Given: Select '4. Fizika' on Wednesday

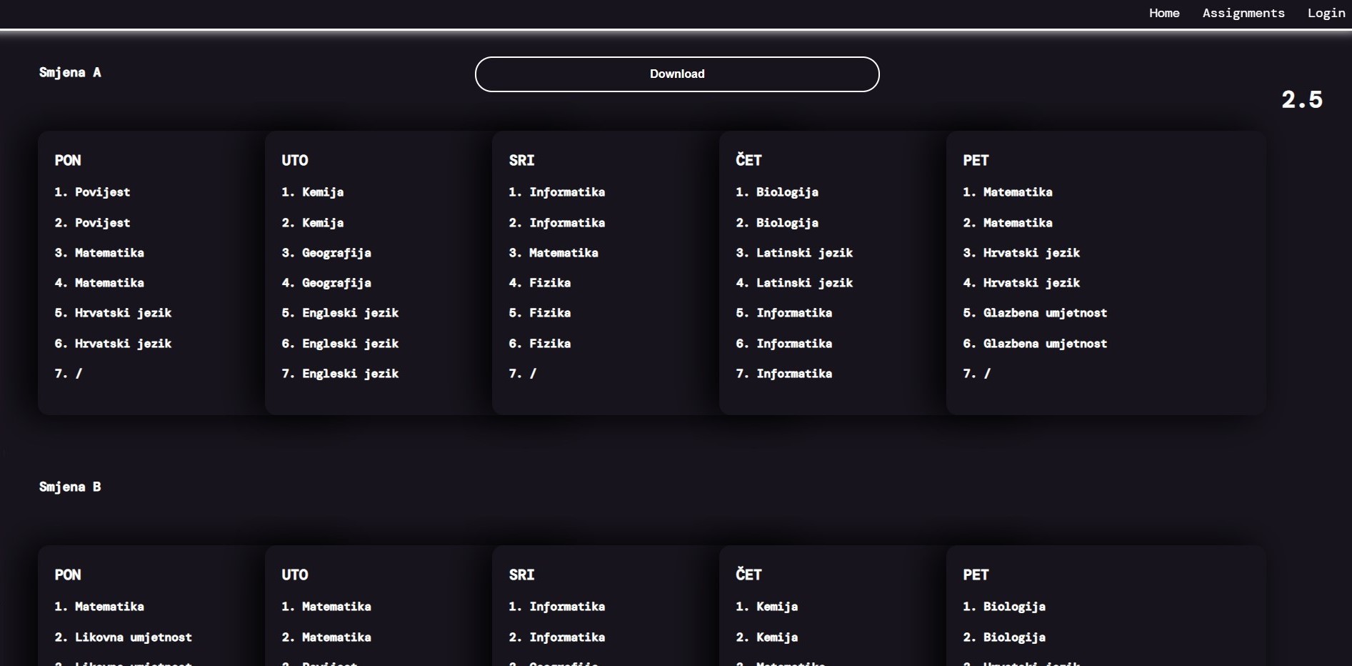Looking at the screenshot, I should click(540, 283).
